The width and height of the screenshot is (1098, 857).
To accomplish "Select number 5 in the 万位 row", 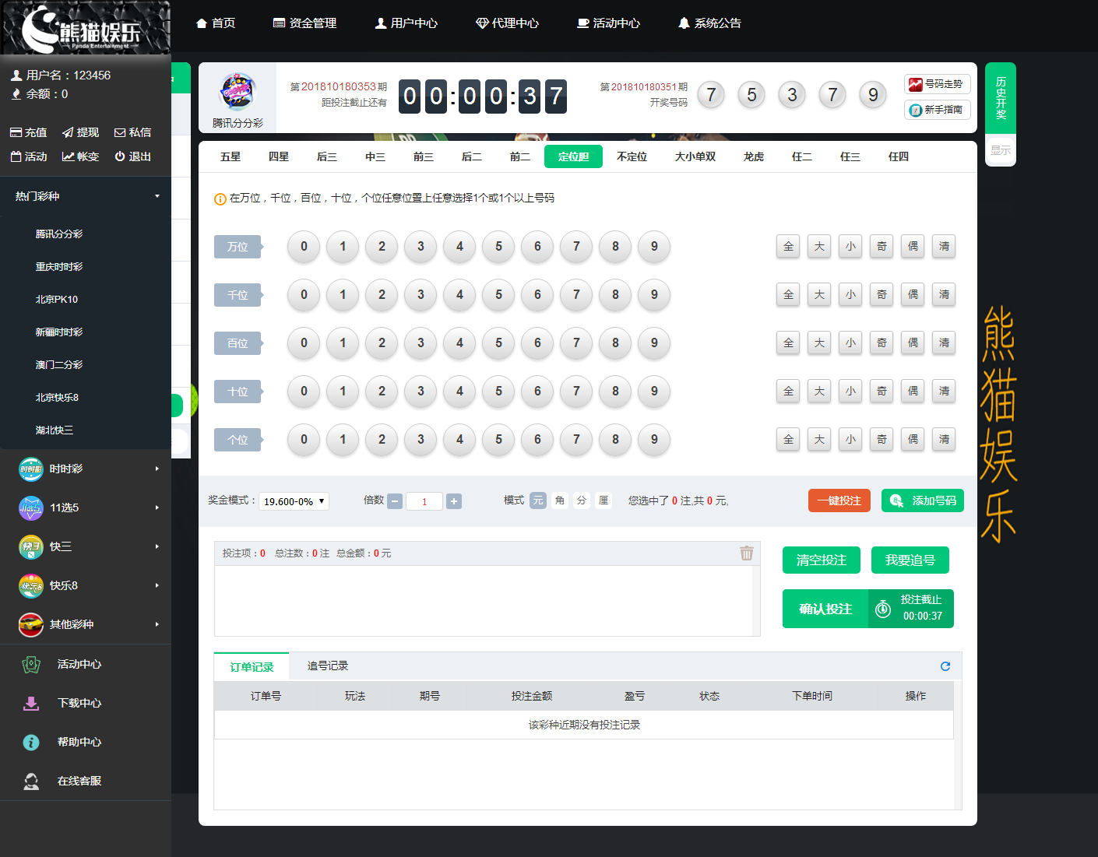I will [x=498, y=247].
